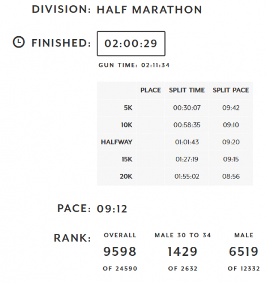267x283 pixels.
Task: Select the SPLIT TIME column header
Action: click(x=187, y=90)
